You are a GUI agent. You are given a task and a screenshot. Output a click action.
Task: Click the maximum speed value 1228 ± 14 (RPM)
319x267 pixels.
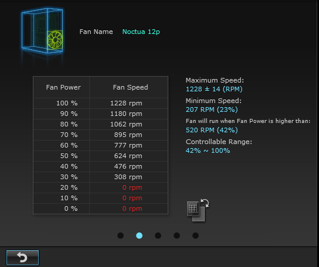pos(214,89)
